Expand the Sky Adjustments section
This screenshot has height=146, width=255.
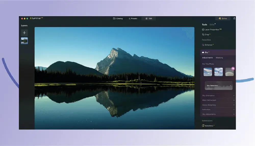coord(218,114)
